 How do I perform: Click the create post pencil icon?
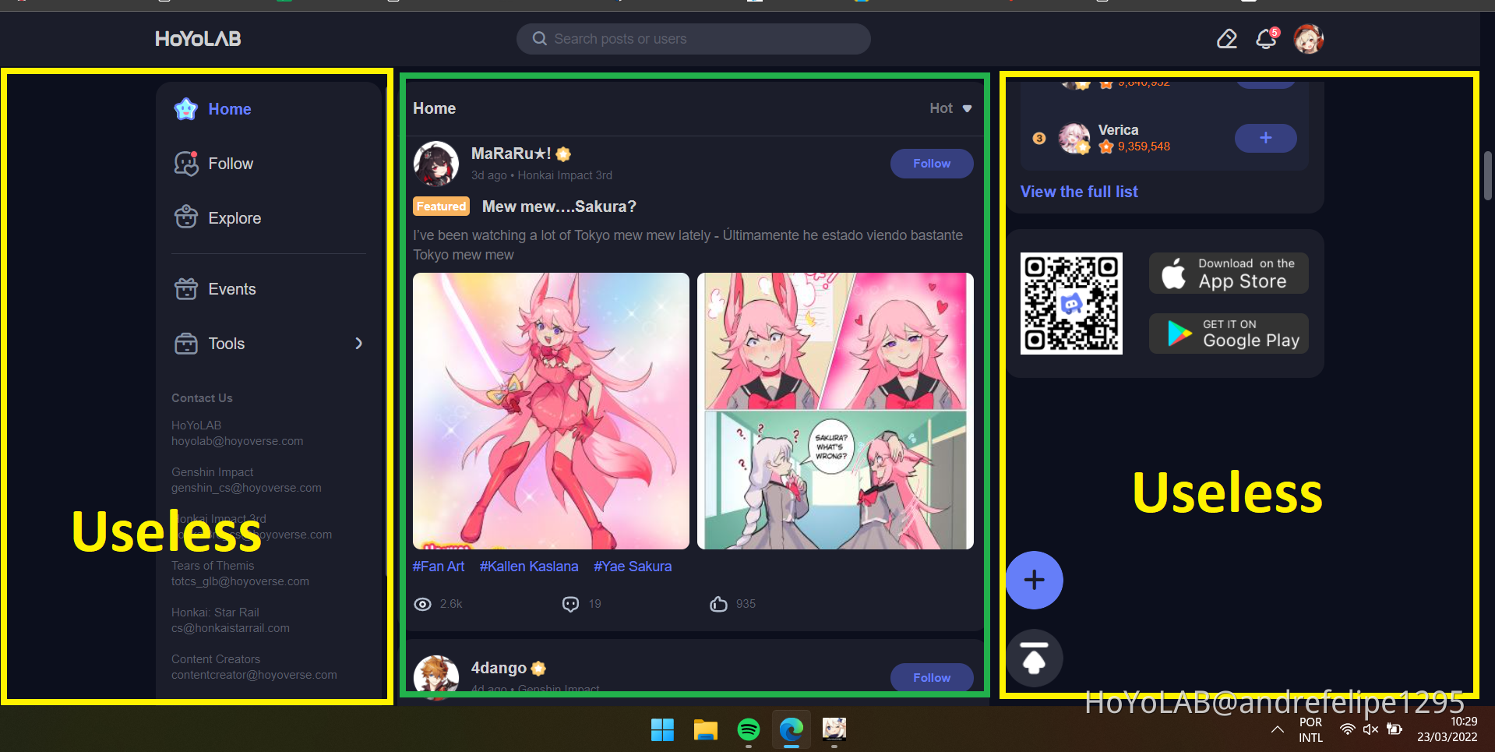tap(1227, 39)
